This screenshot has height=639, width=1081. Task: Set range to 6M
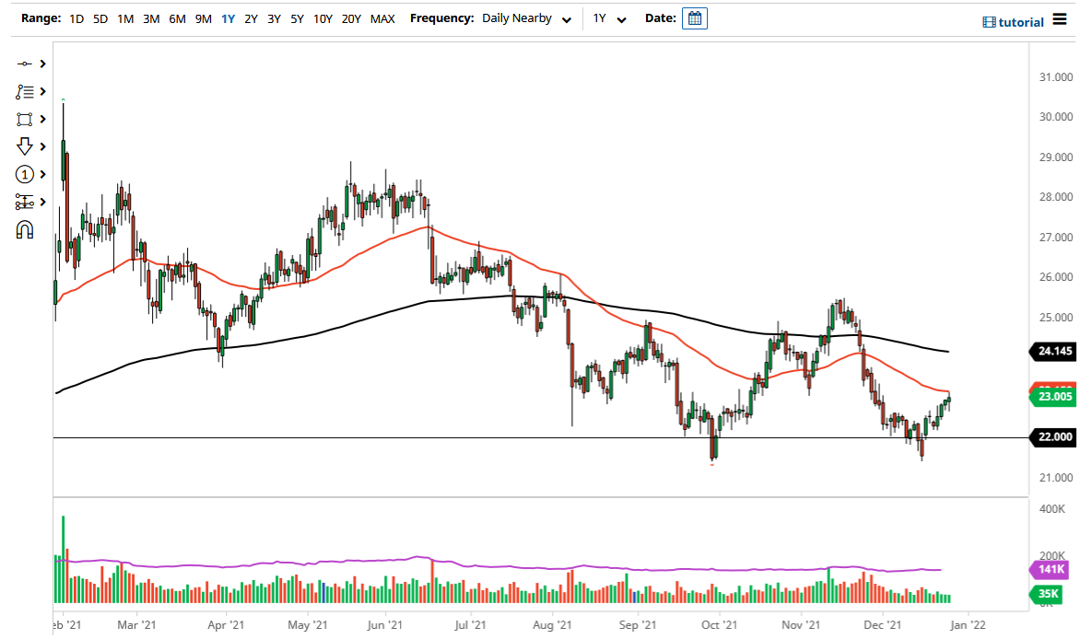click(x=177, y=18)
